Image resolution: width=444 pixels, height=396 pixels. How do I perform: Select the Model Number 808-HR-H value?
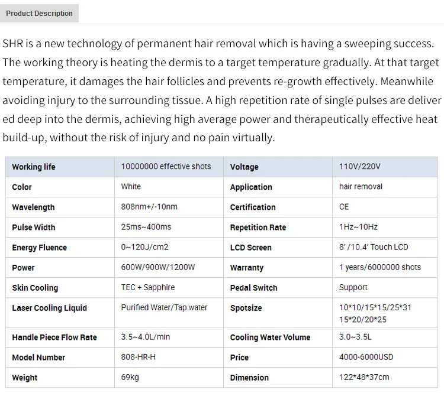pyautogui.click(x=138, y=357)
